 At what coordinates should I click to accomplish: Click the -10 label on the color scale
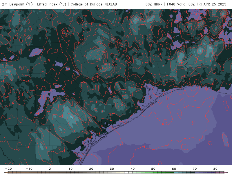[x=29, y=169]
